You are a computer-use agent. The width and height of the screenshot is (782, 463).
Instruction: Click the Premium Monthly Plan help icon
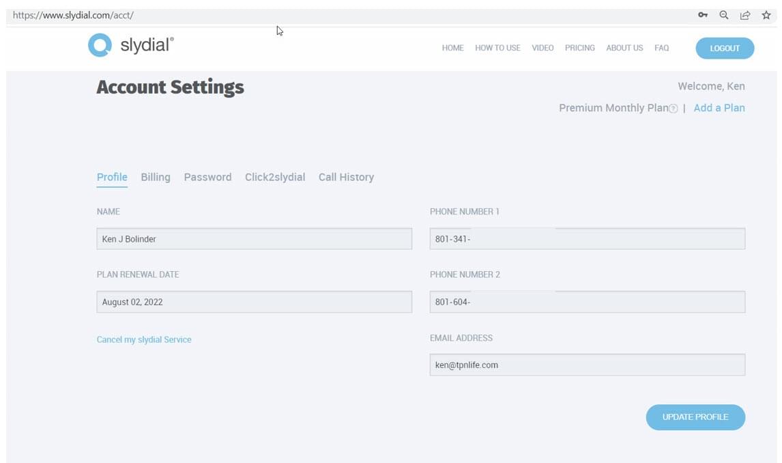click(x=674, y=109)
